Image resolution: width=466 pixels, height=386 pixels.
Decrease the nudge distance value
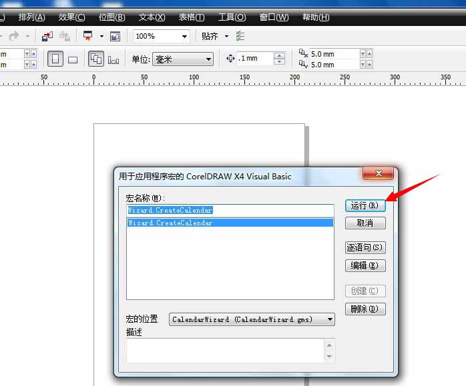279,61
